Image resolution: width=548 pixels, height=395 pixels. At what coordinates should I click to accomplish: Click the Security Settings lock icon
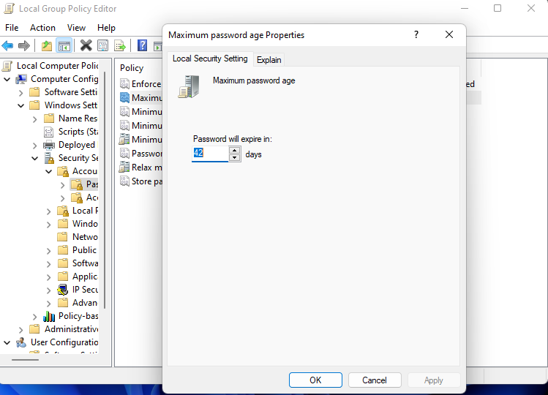coord(49,158)
